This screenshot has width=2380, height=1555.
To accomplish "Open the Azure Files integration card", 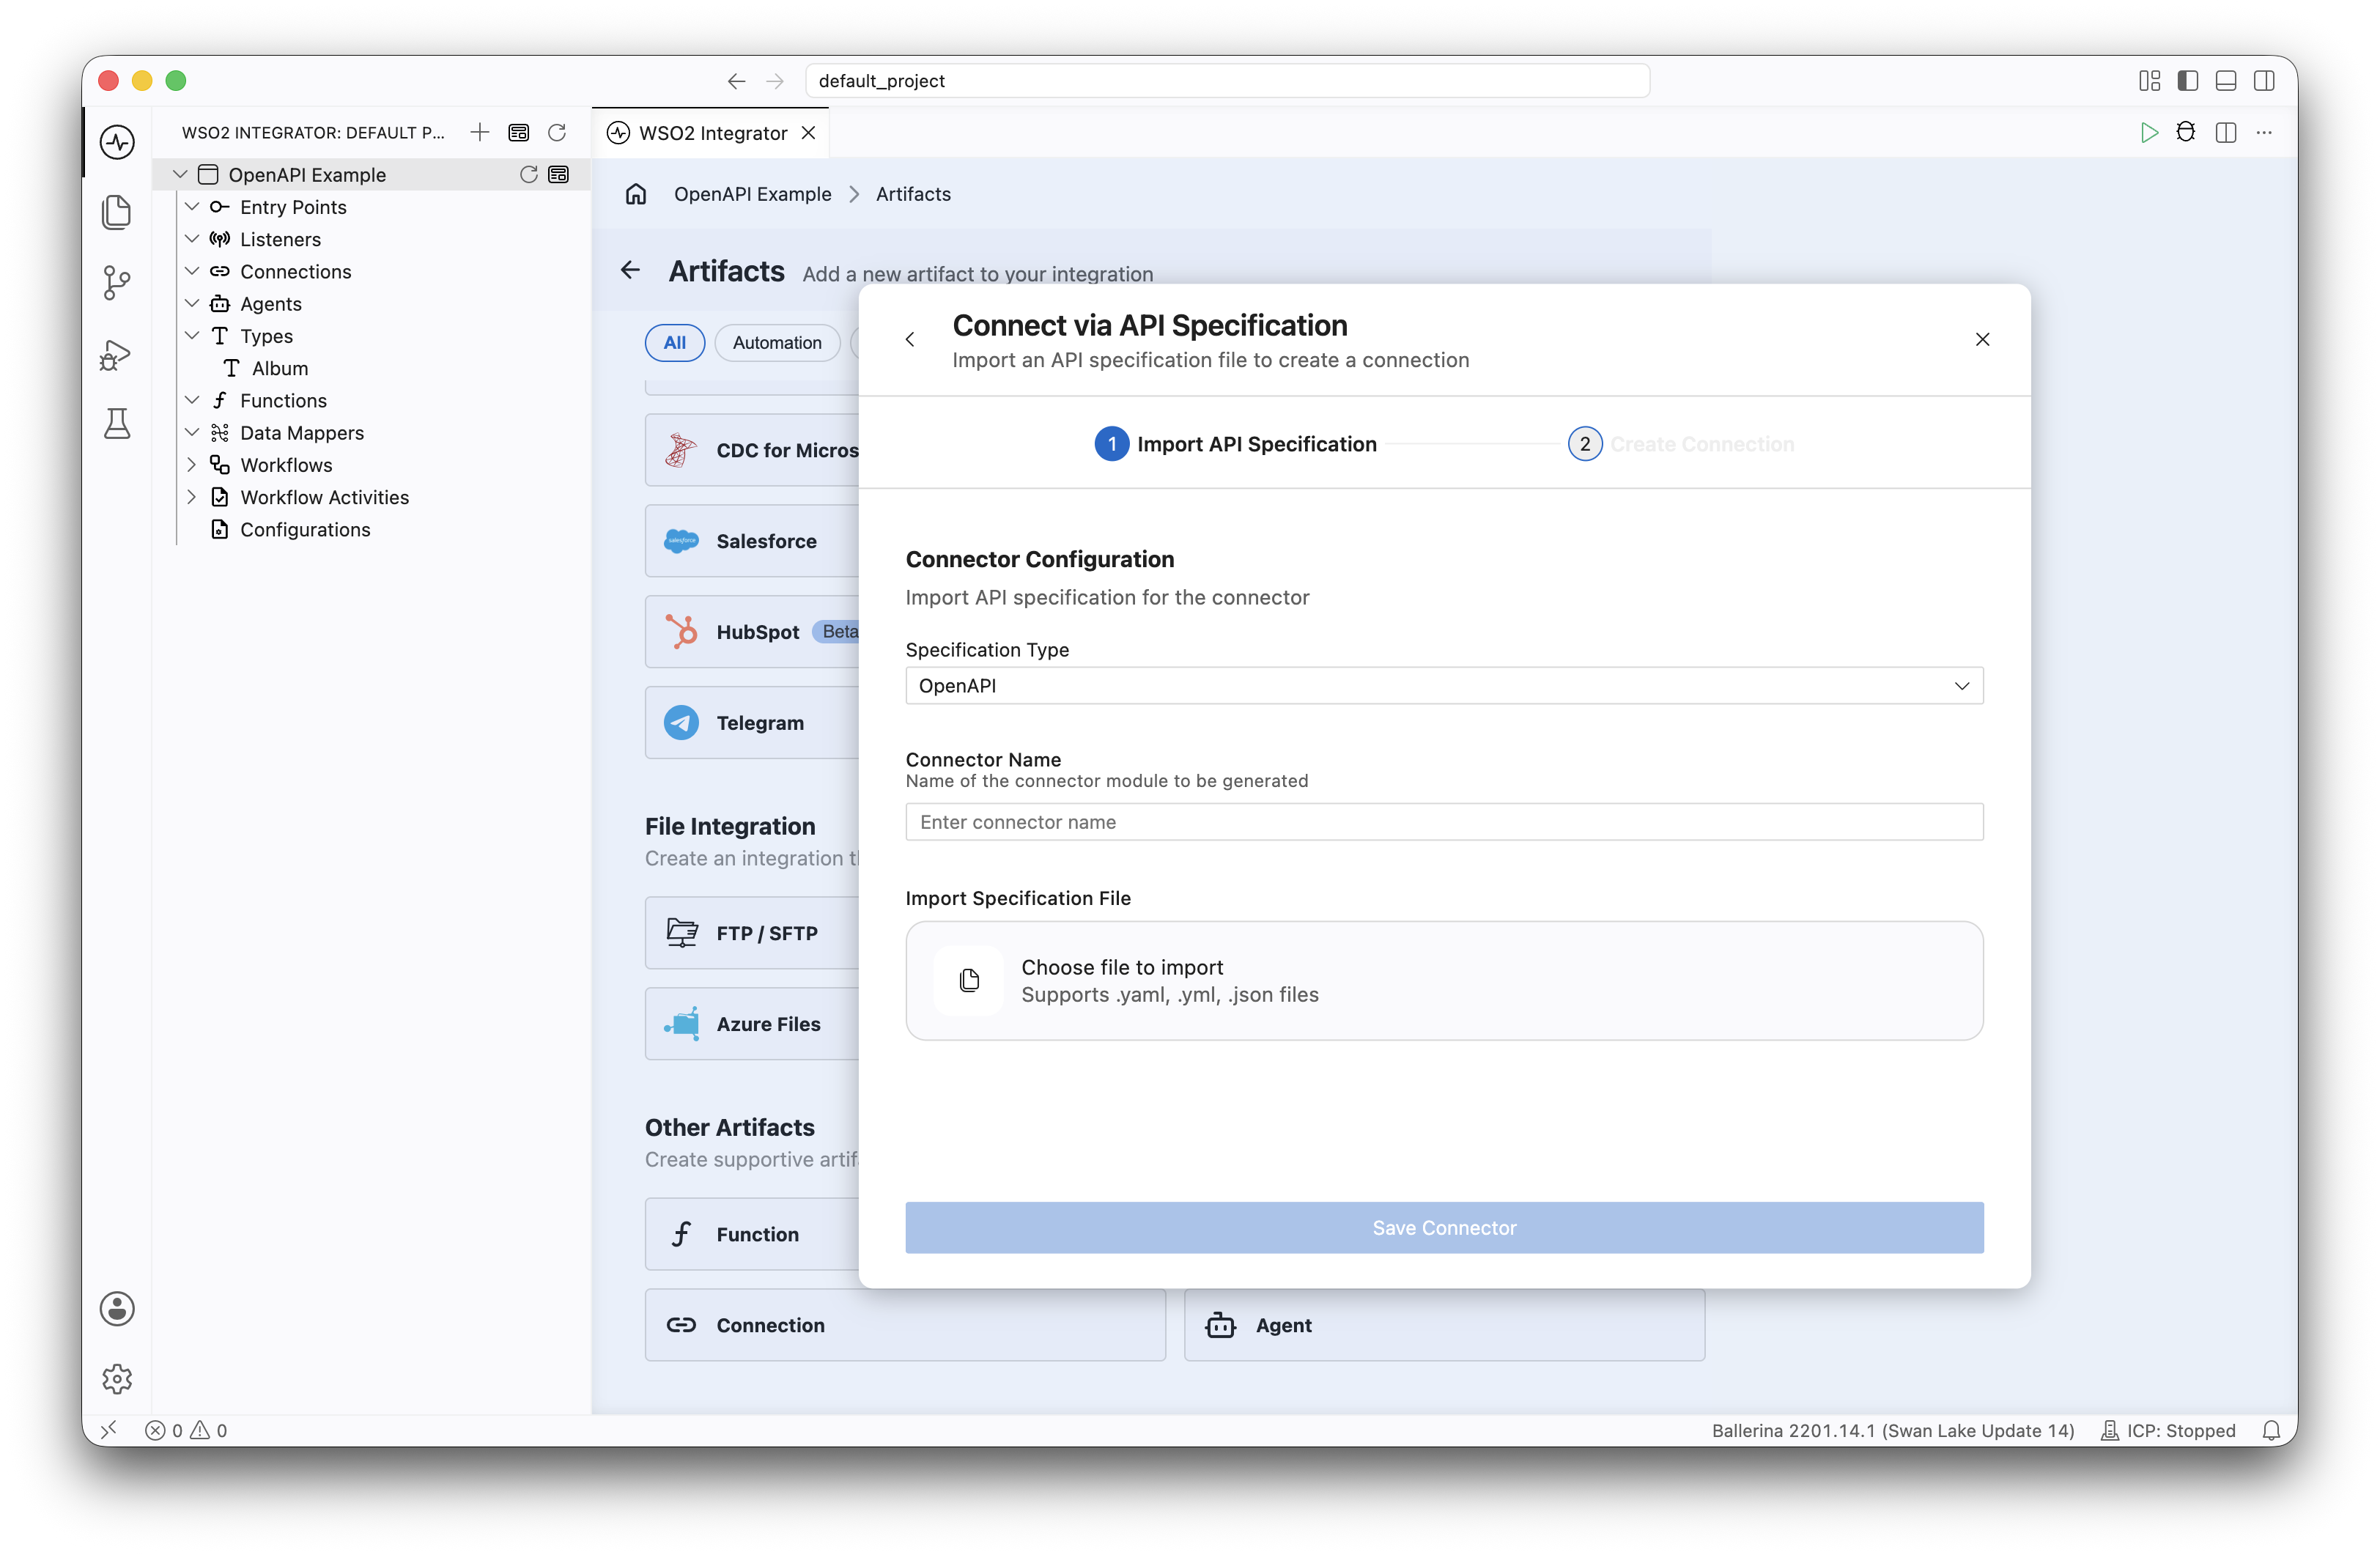I will coord(752,1024).
